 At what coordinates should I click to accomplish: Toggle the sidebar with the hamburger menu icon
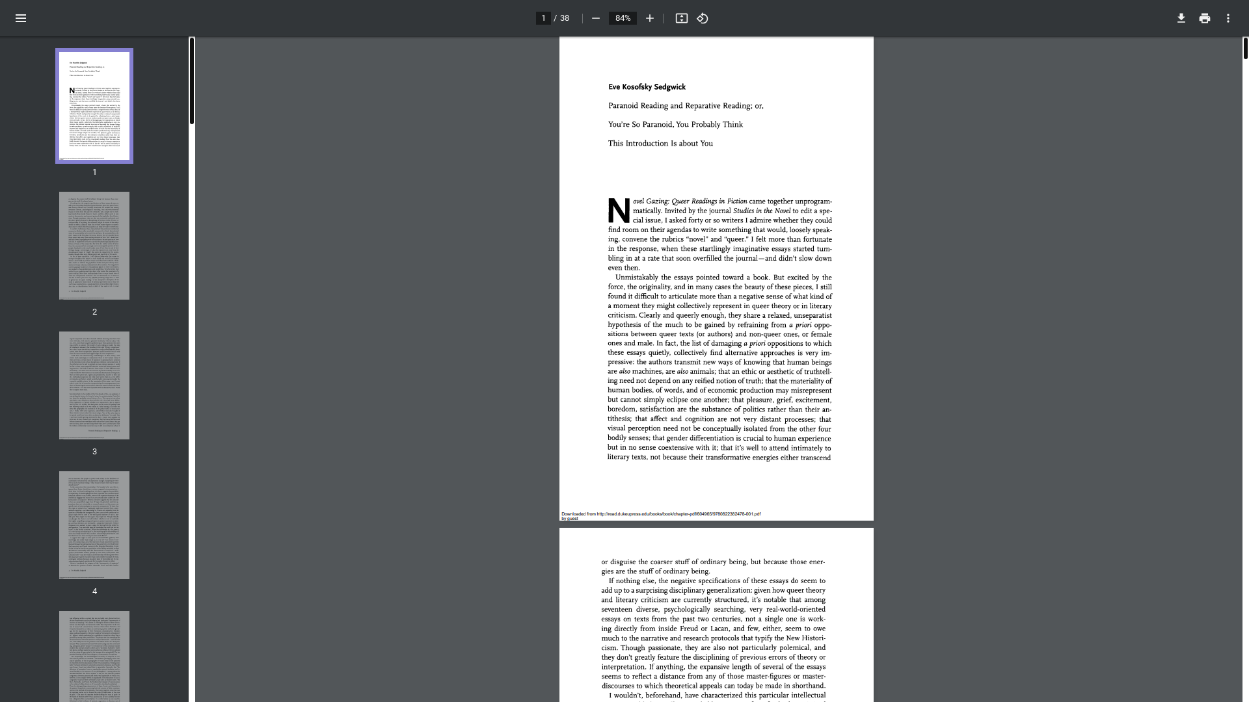pyautogui.click(x=21, y=18)
